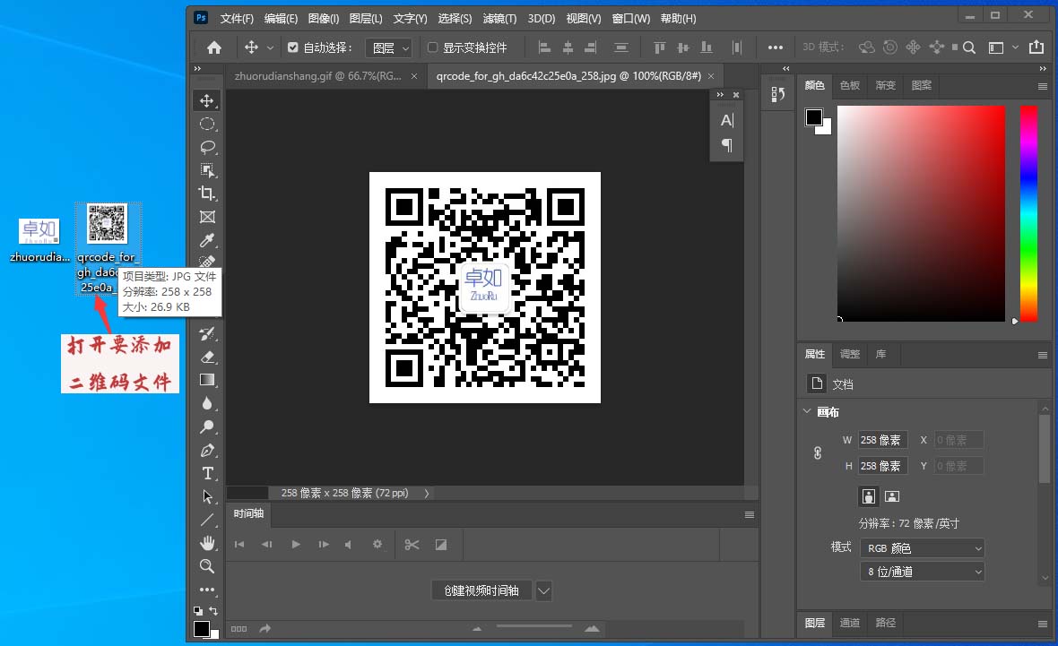1058x646 pixels.
Task: Activate the Hand tool
Action: point(207,543)
